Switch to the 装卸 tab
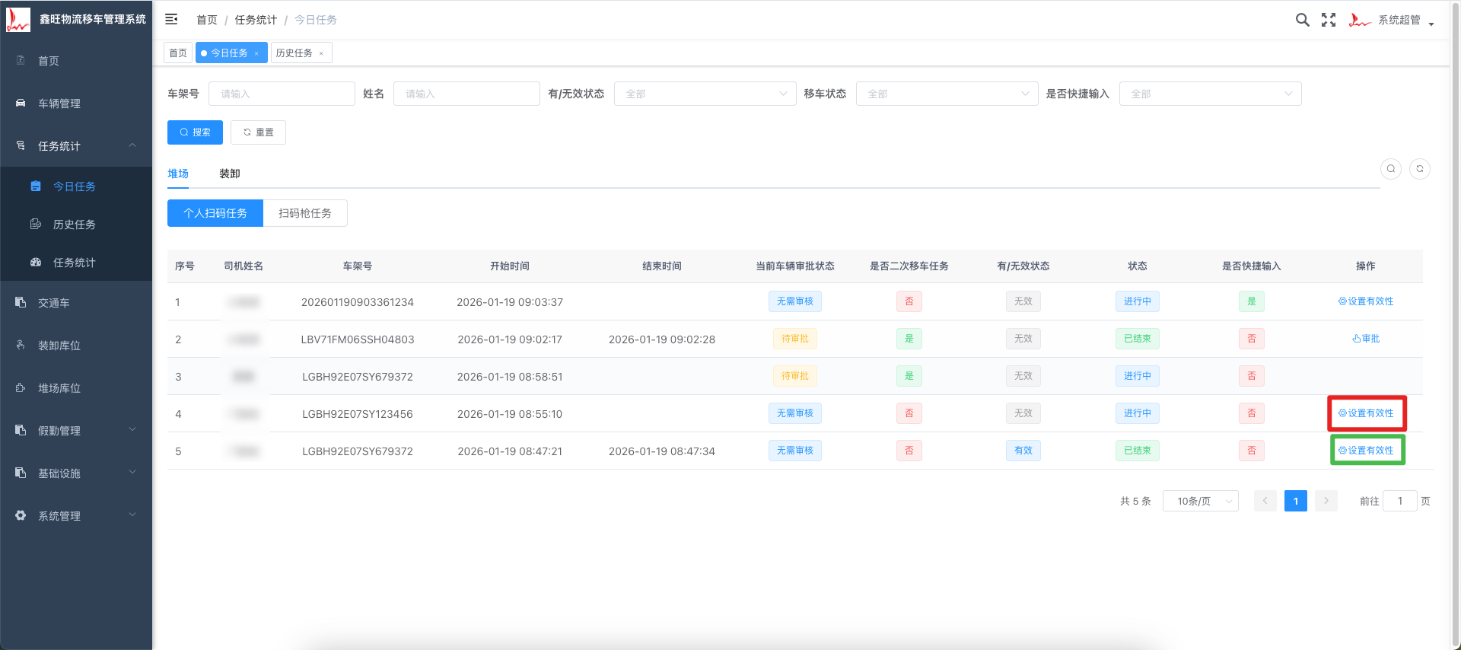Image resolution: width=1461 pixels, height=650 pixels. [x=230, y=174]
